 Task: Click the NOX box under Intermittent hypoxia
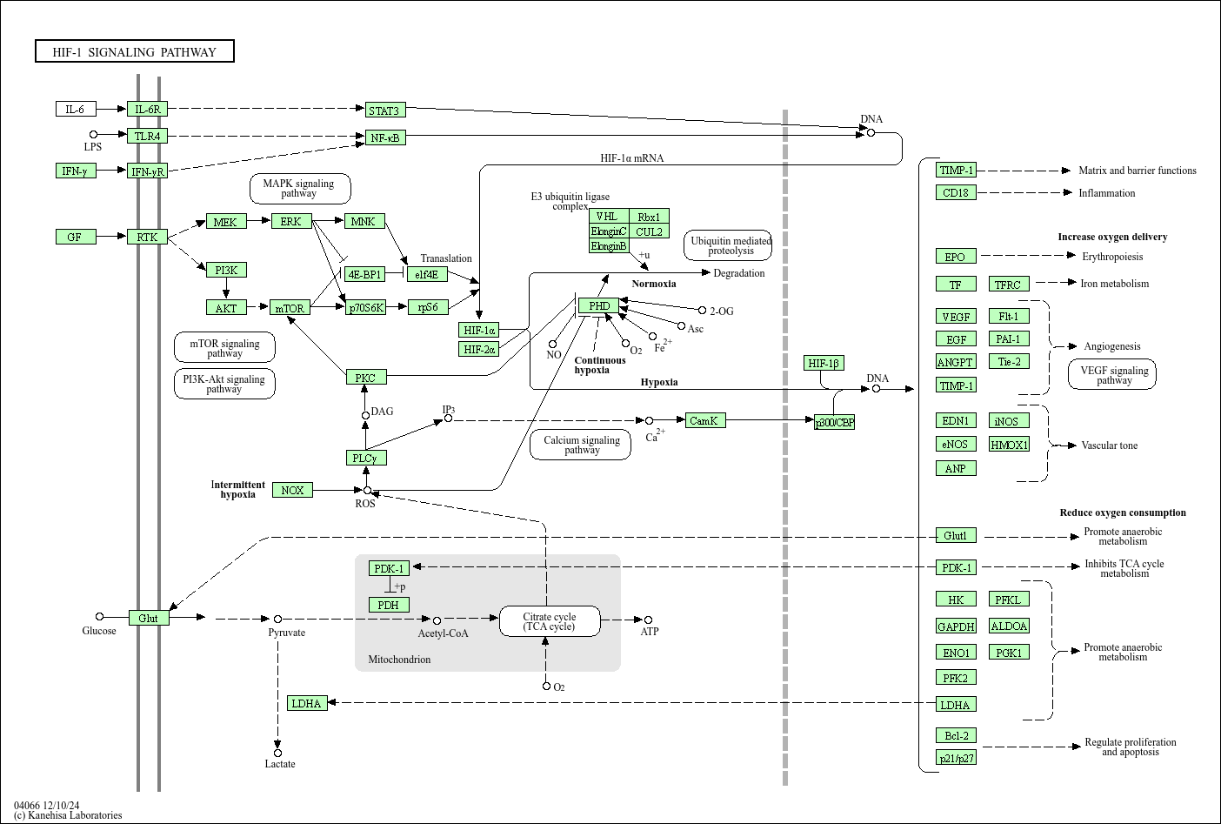pyautogui.click(x=293, y=490)
